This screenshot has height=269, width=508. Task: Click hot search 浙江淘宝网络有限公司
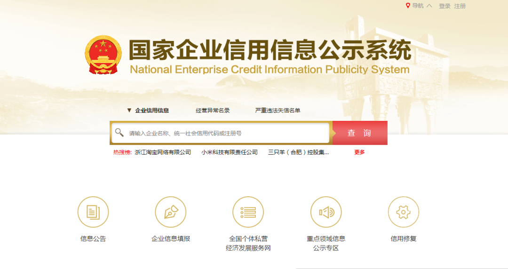[x=163, y=152]
